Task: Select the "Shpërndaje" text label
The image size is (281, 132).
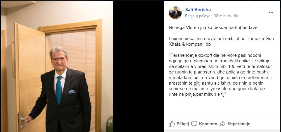Action: coord(239,124)
